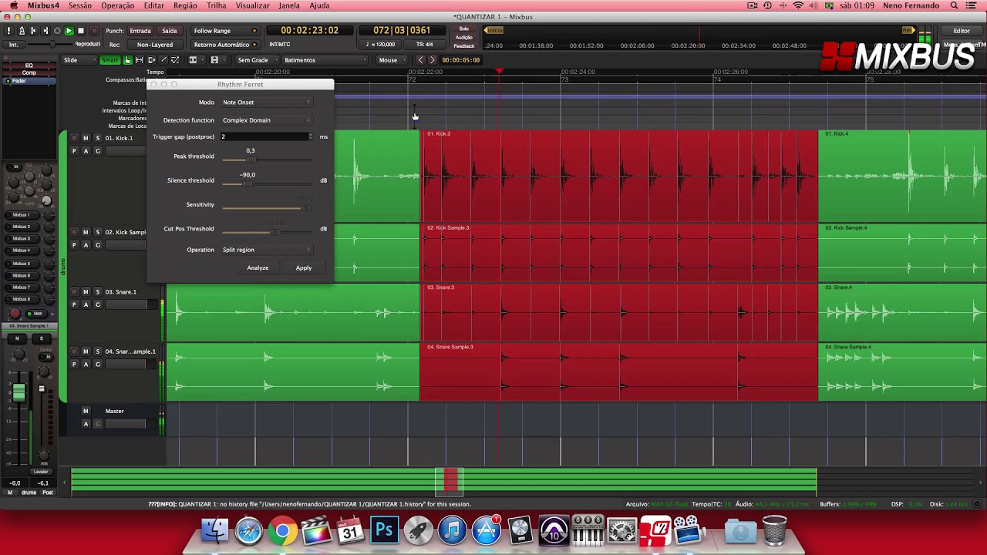Open the Int. sync source dropdown

click(x=14, y=45)
